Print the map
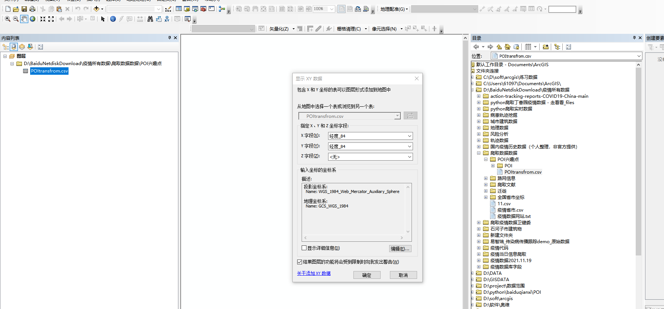 point(32,9)
